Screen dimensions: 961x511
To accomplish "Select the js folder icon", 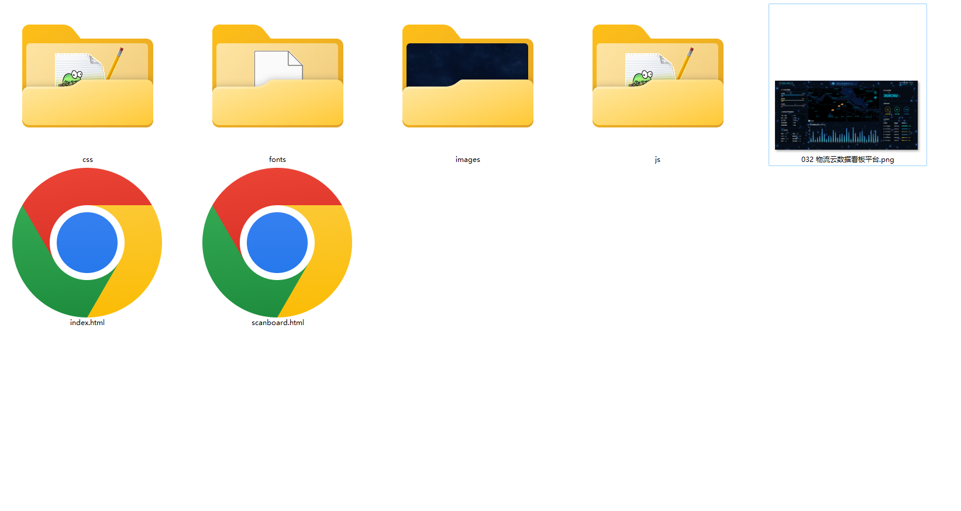I will pos(658,76).
